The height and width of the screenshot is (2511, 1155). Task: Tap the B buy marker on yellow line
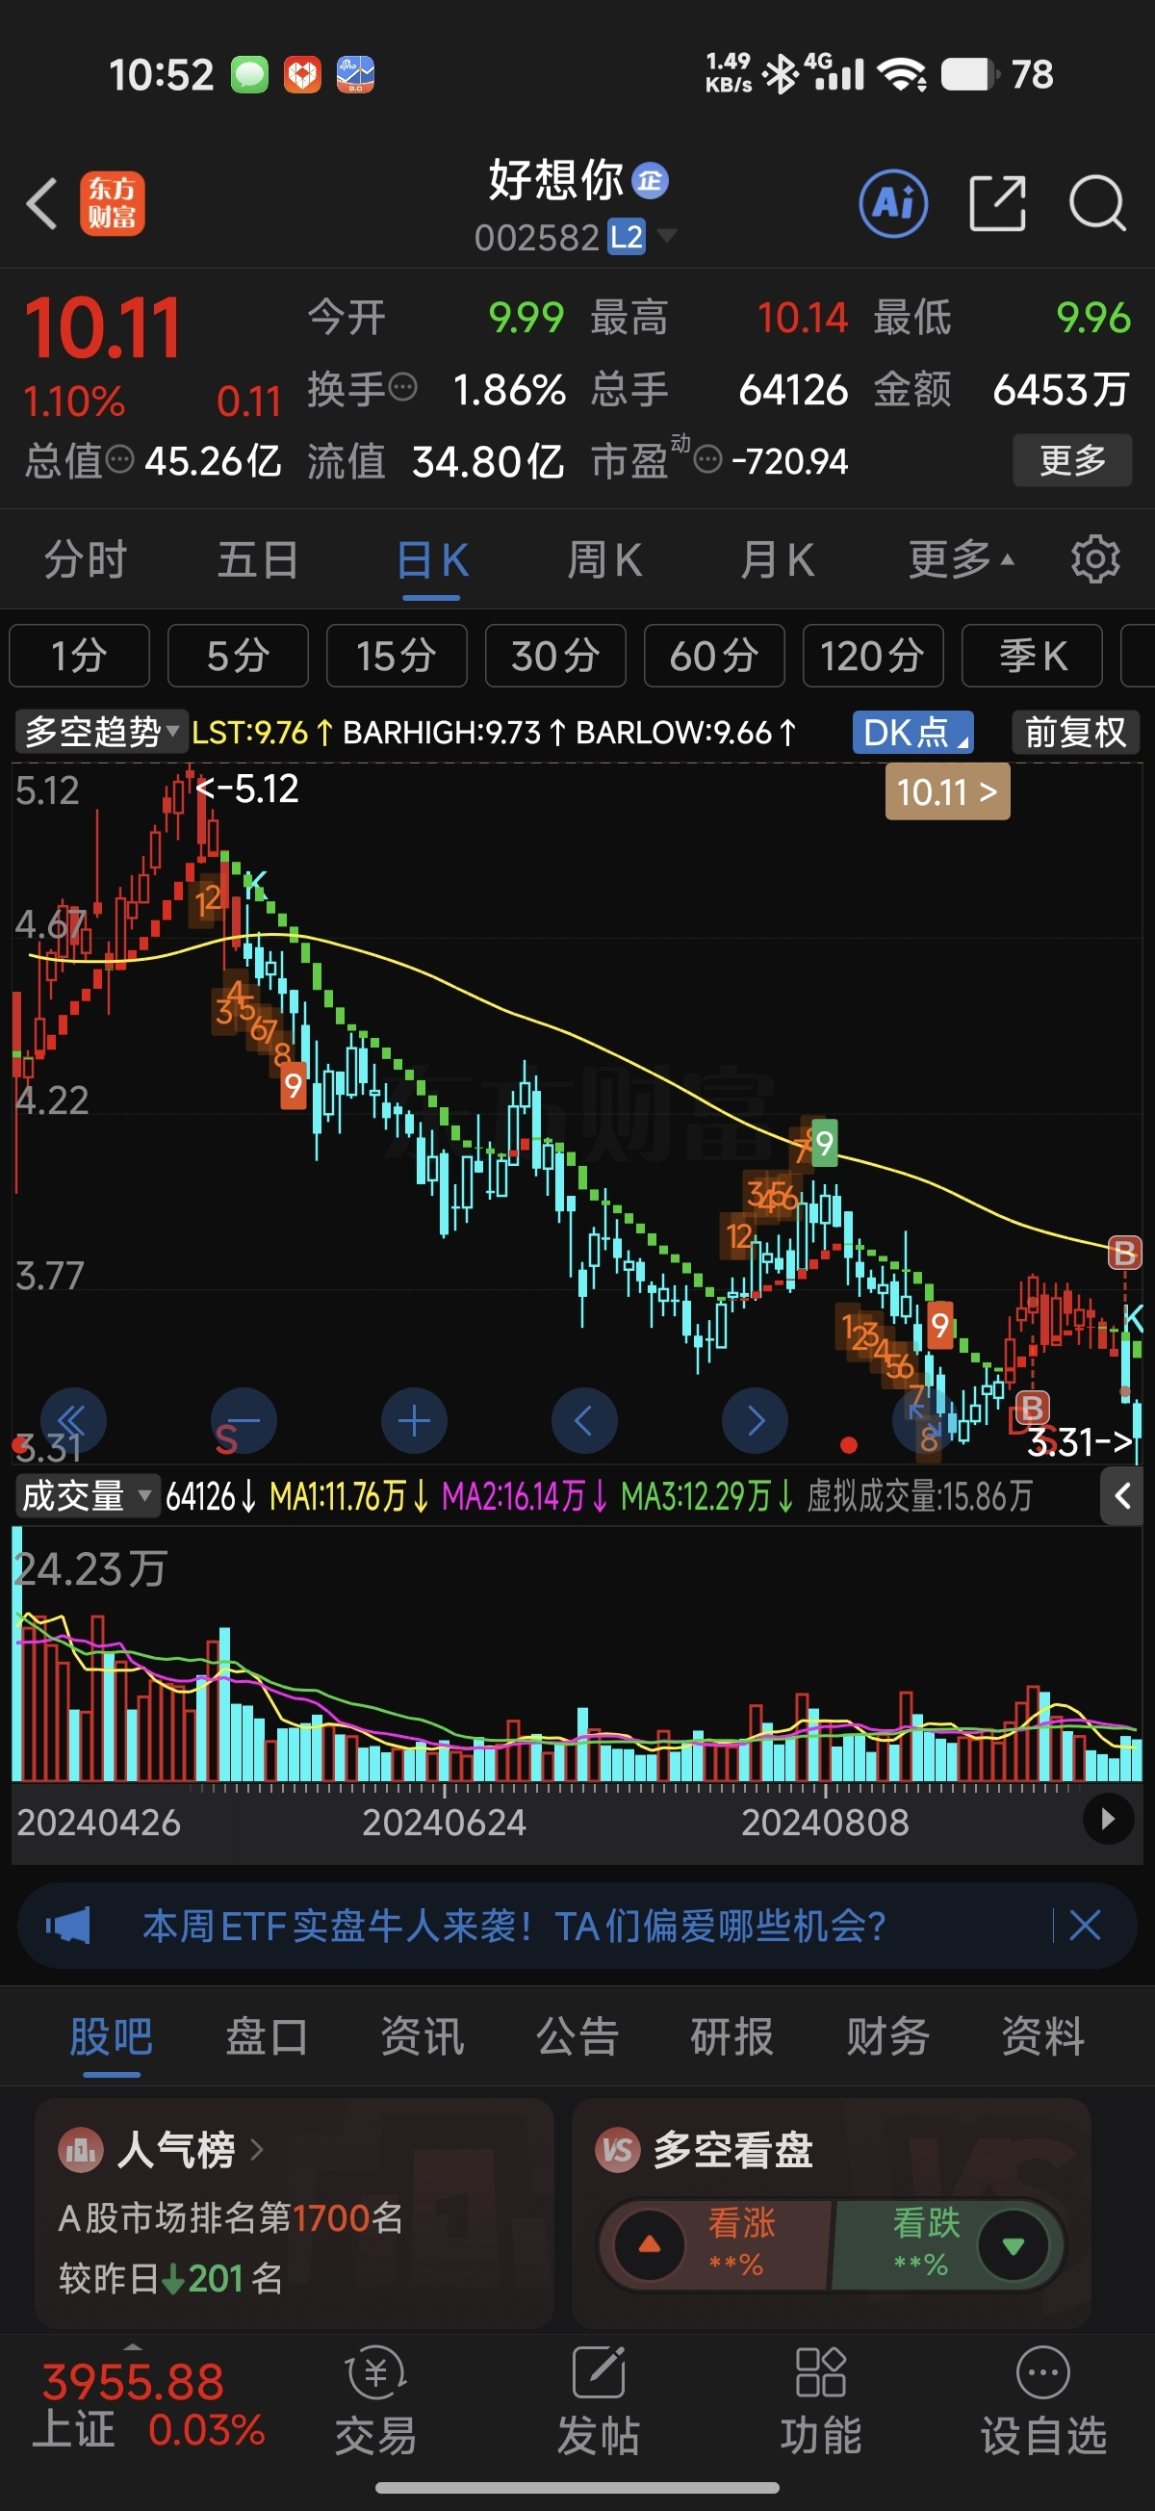(1124, 1252)
